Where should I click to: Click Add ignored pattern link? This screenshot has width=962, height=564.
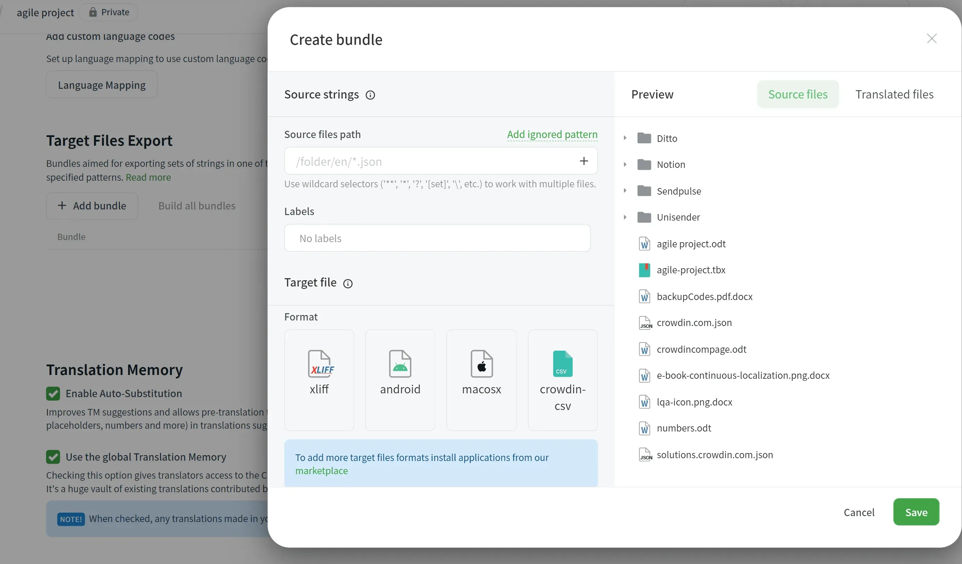553,134
